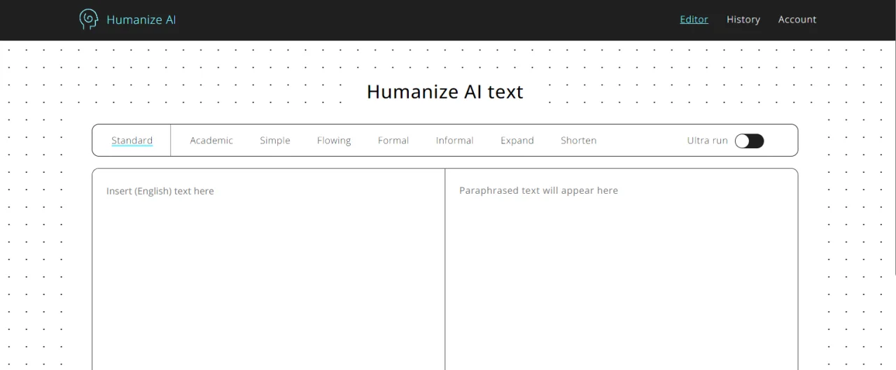Image resolution: width=896 pixels, height=370 pixels.
Task: Open the History page
Action: (x=743, y=20)
